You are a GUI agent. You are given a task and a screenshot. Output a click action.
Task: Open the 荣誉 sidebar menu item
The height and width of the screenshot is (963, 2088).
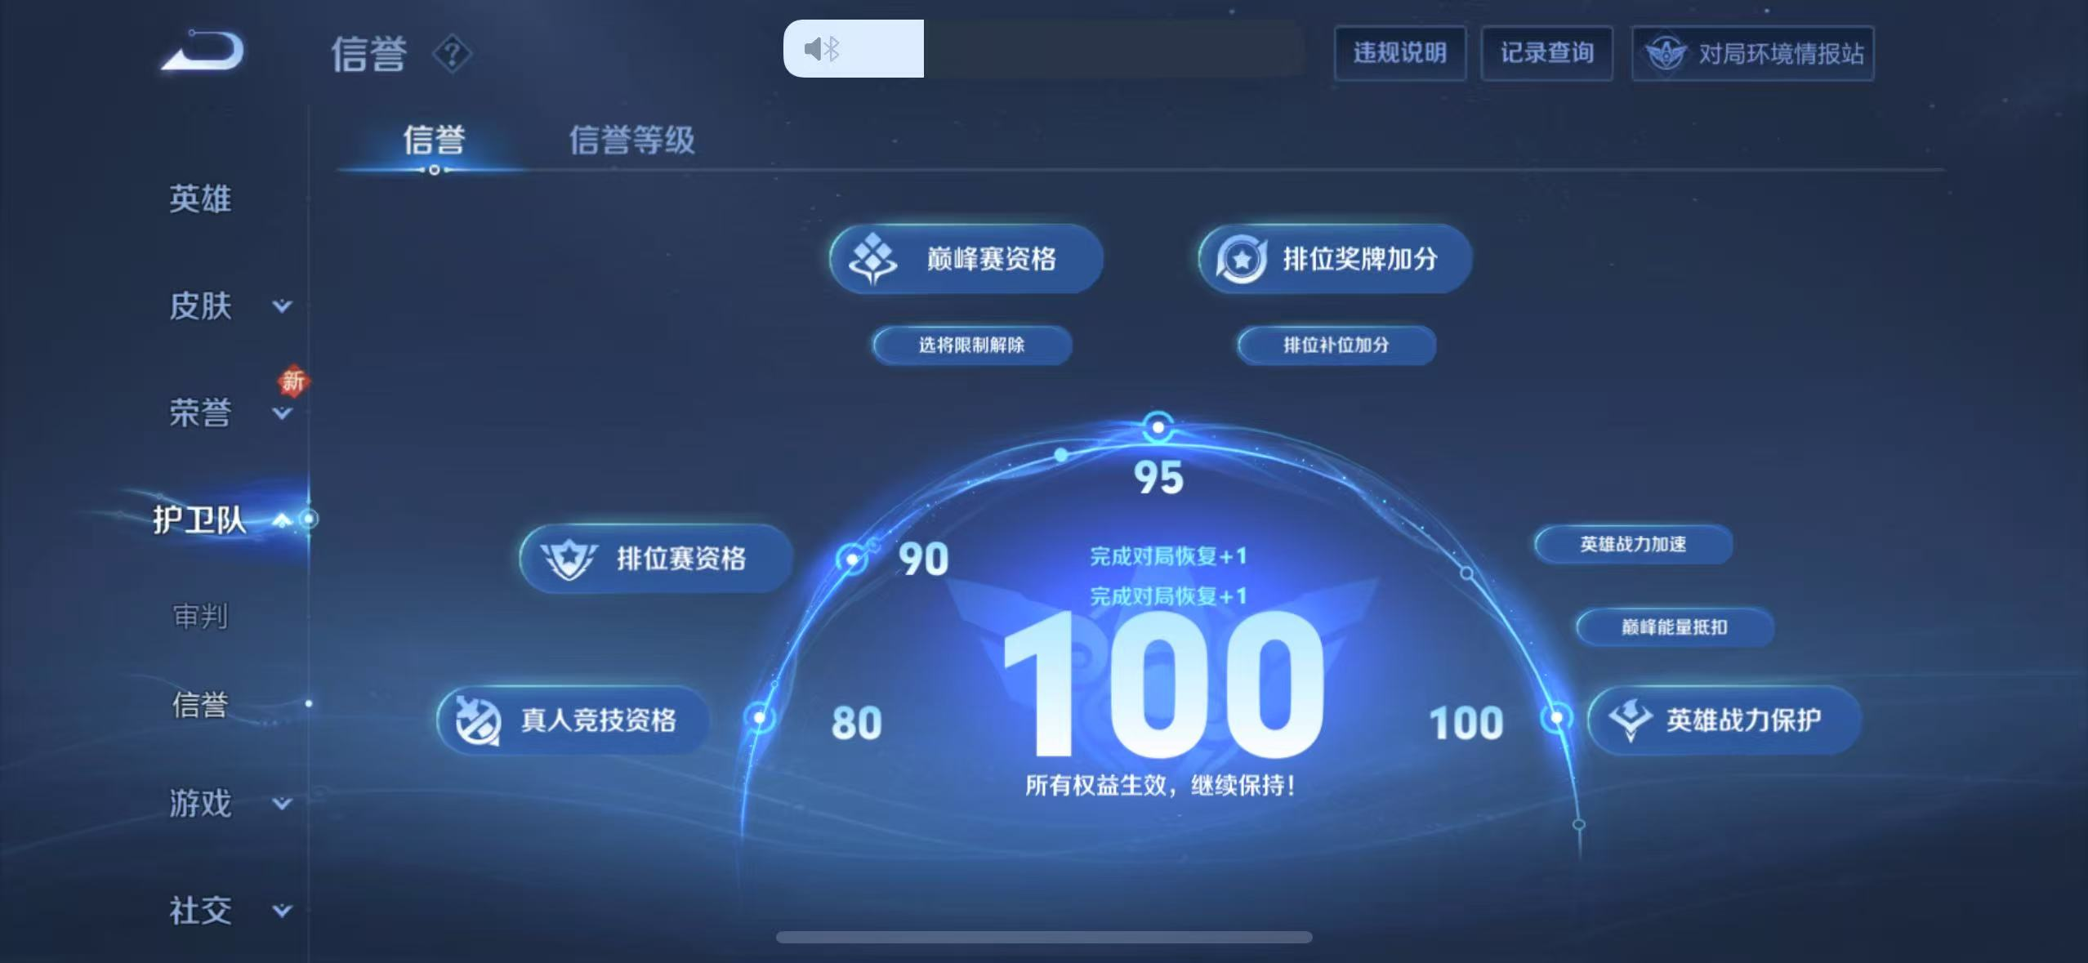pyautogui.click(x=201, y=413)
